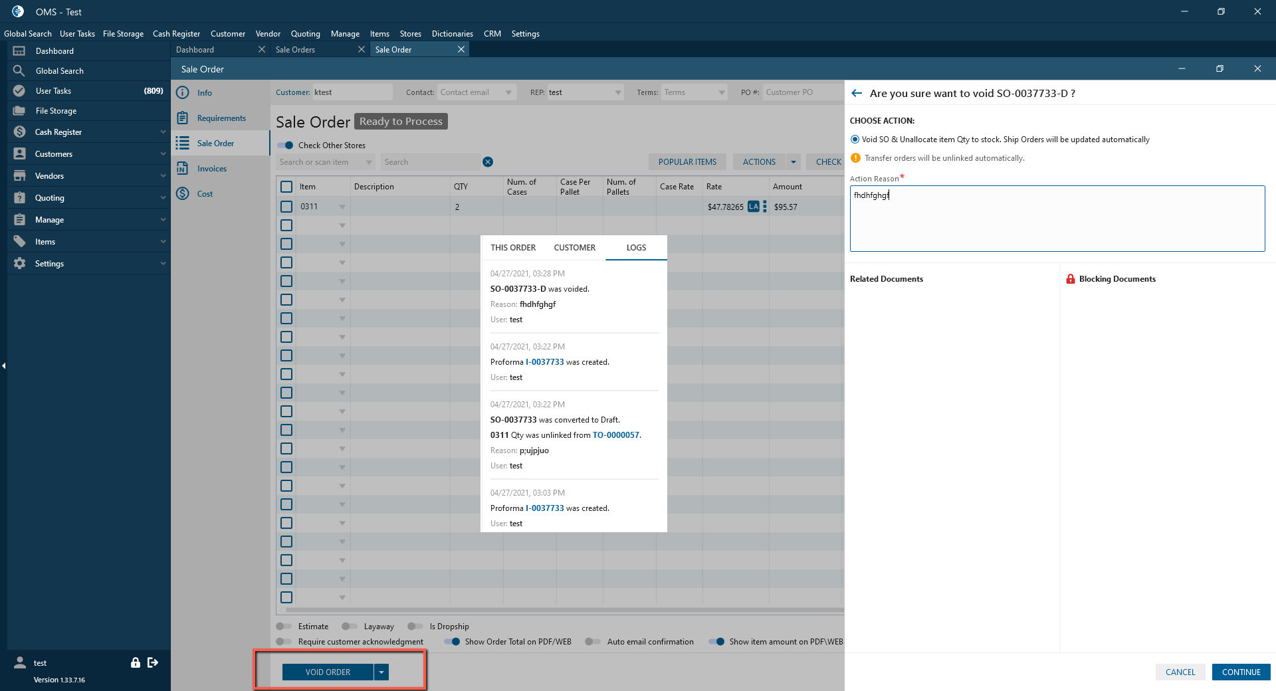
Task: Click the Customers person icon
Action: click(x=20, y=154)
